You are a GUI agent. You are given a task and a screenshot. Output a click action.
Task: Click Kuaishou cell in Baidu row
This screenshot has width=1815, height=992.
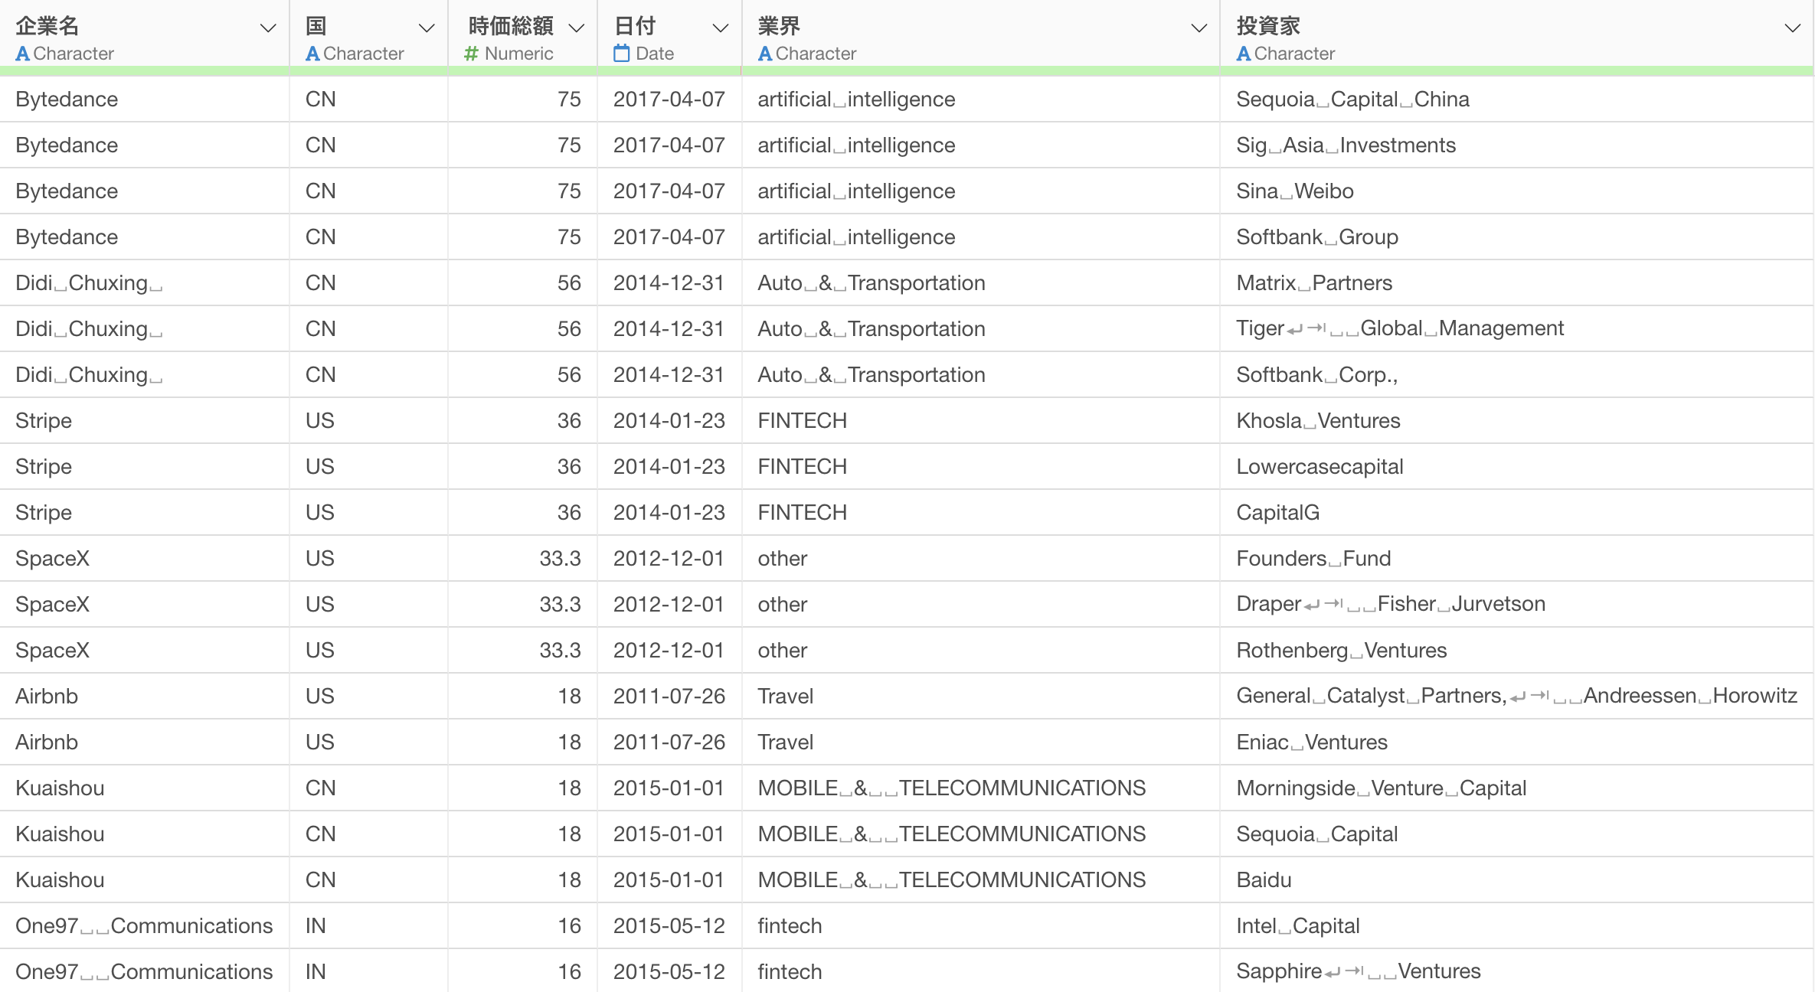tap(145, 880)
